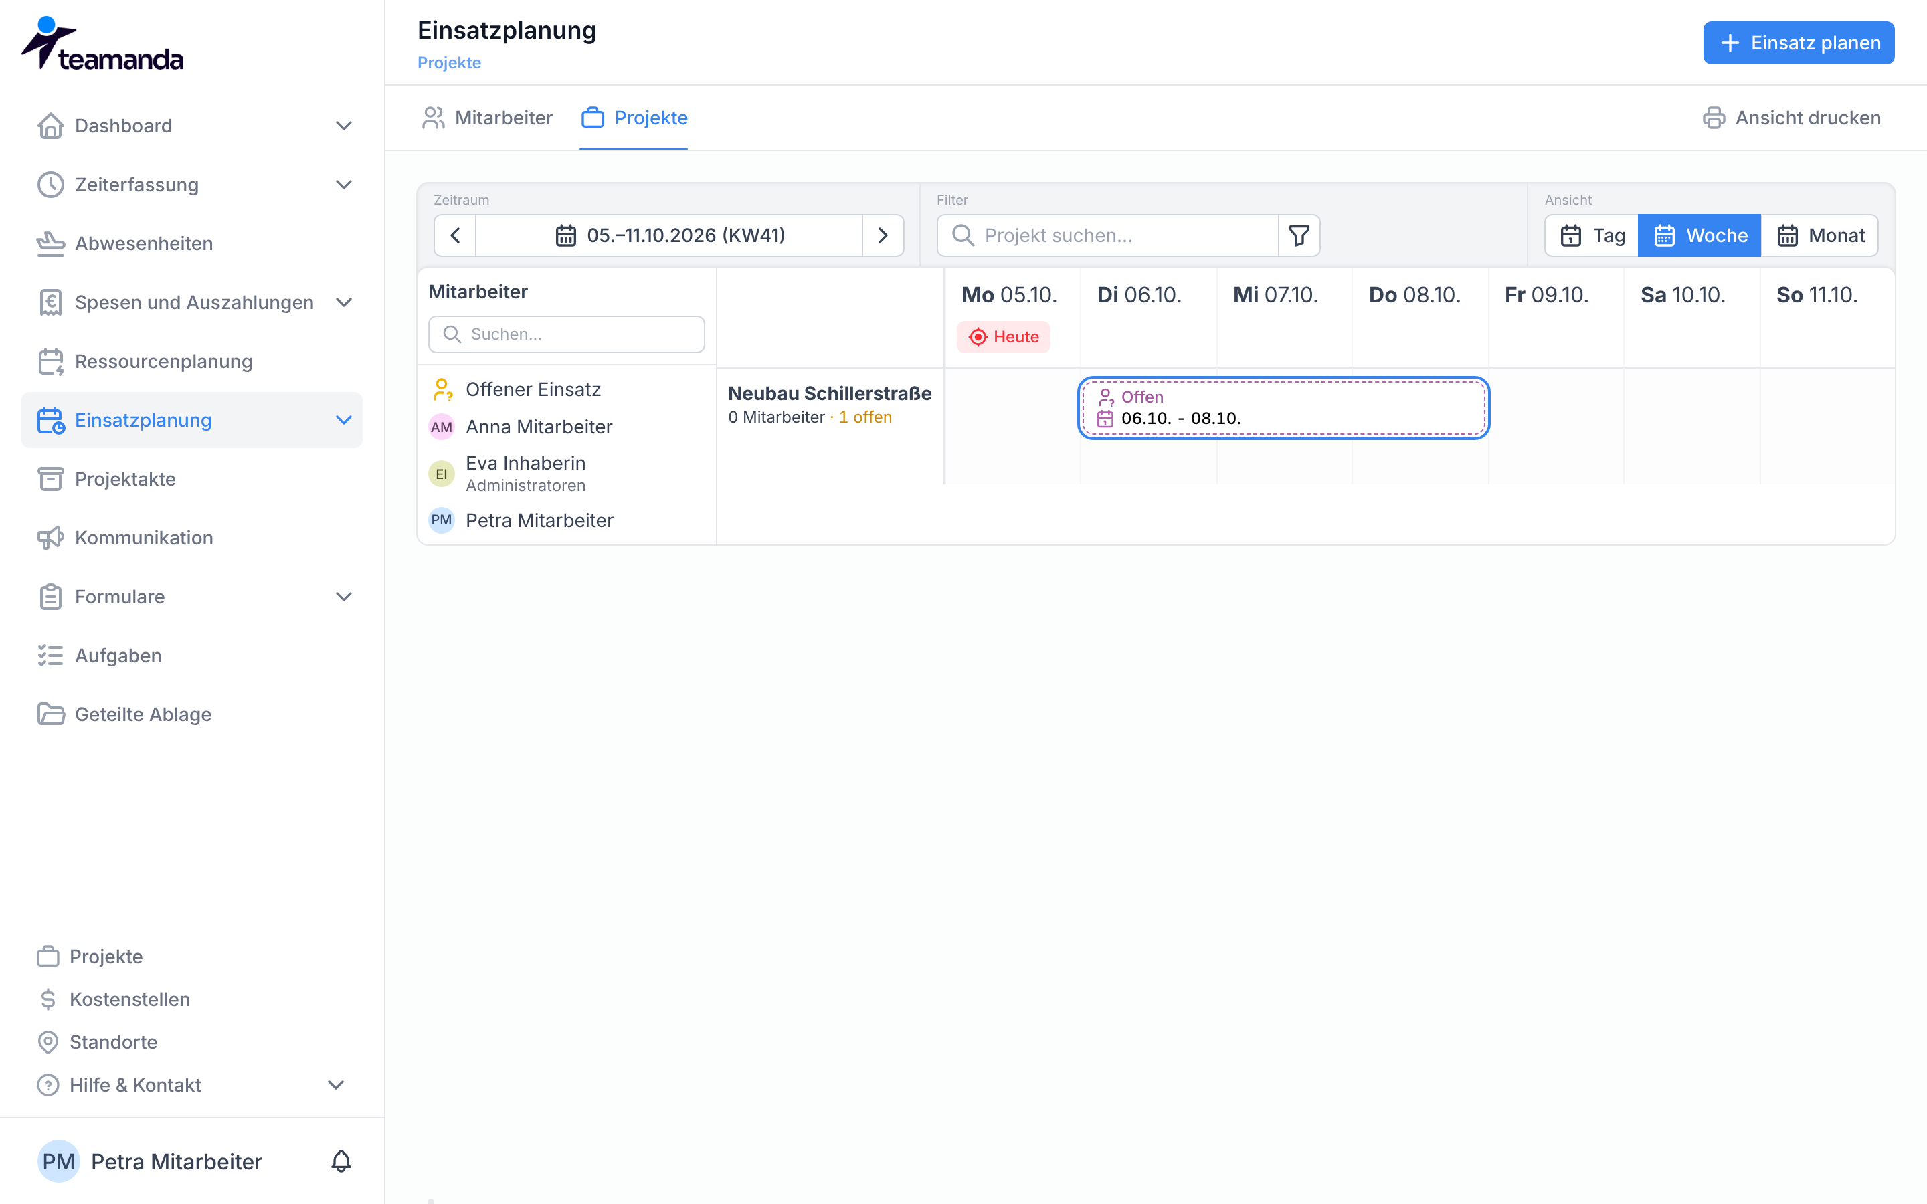
Task: Switch to the Mitarbeiter tab
Action: [487, 118]
